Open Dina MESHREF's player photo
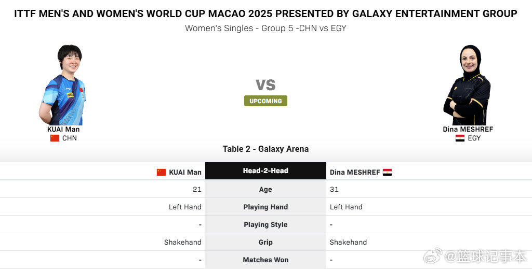This screenshot has width=532, height=269. coord(468,84)
